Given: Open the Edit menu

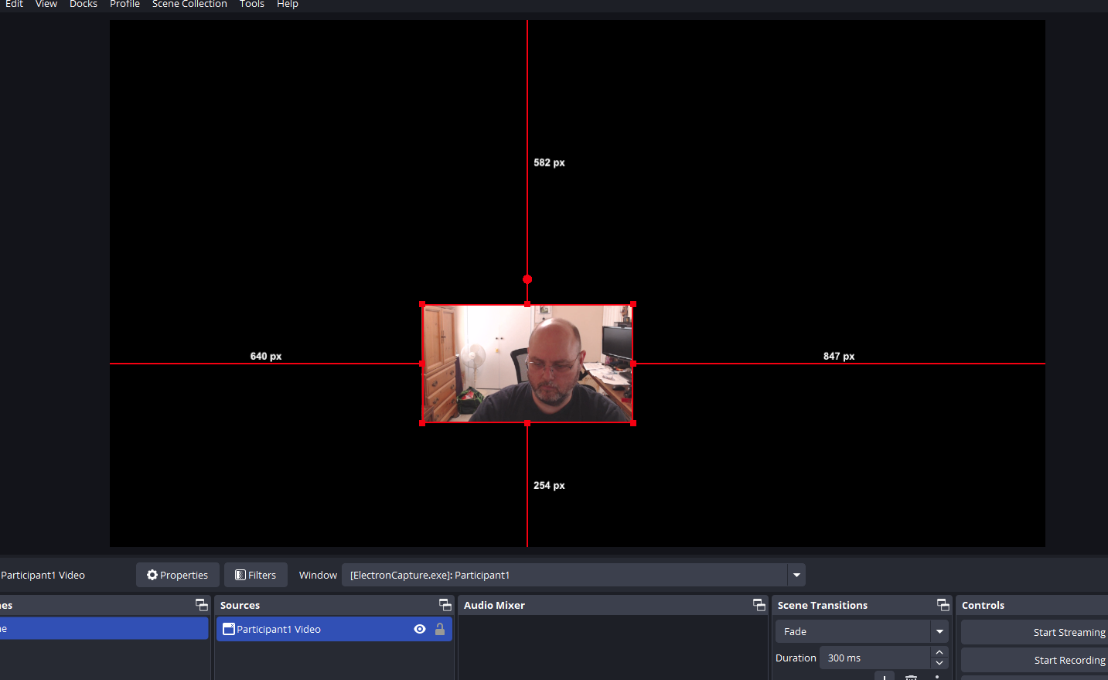Looking at the screenshot, I should point(14,4).
